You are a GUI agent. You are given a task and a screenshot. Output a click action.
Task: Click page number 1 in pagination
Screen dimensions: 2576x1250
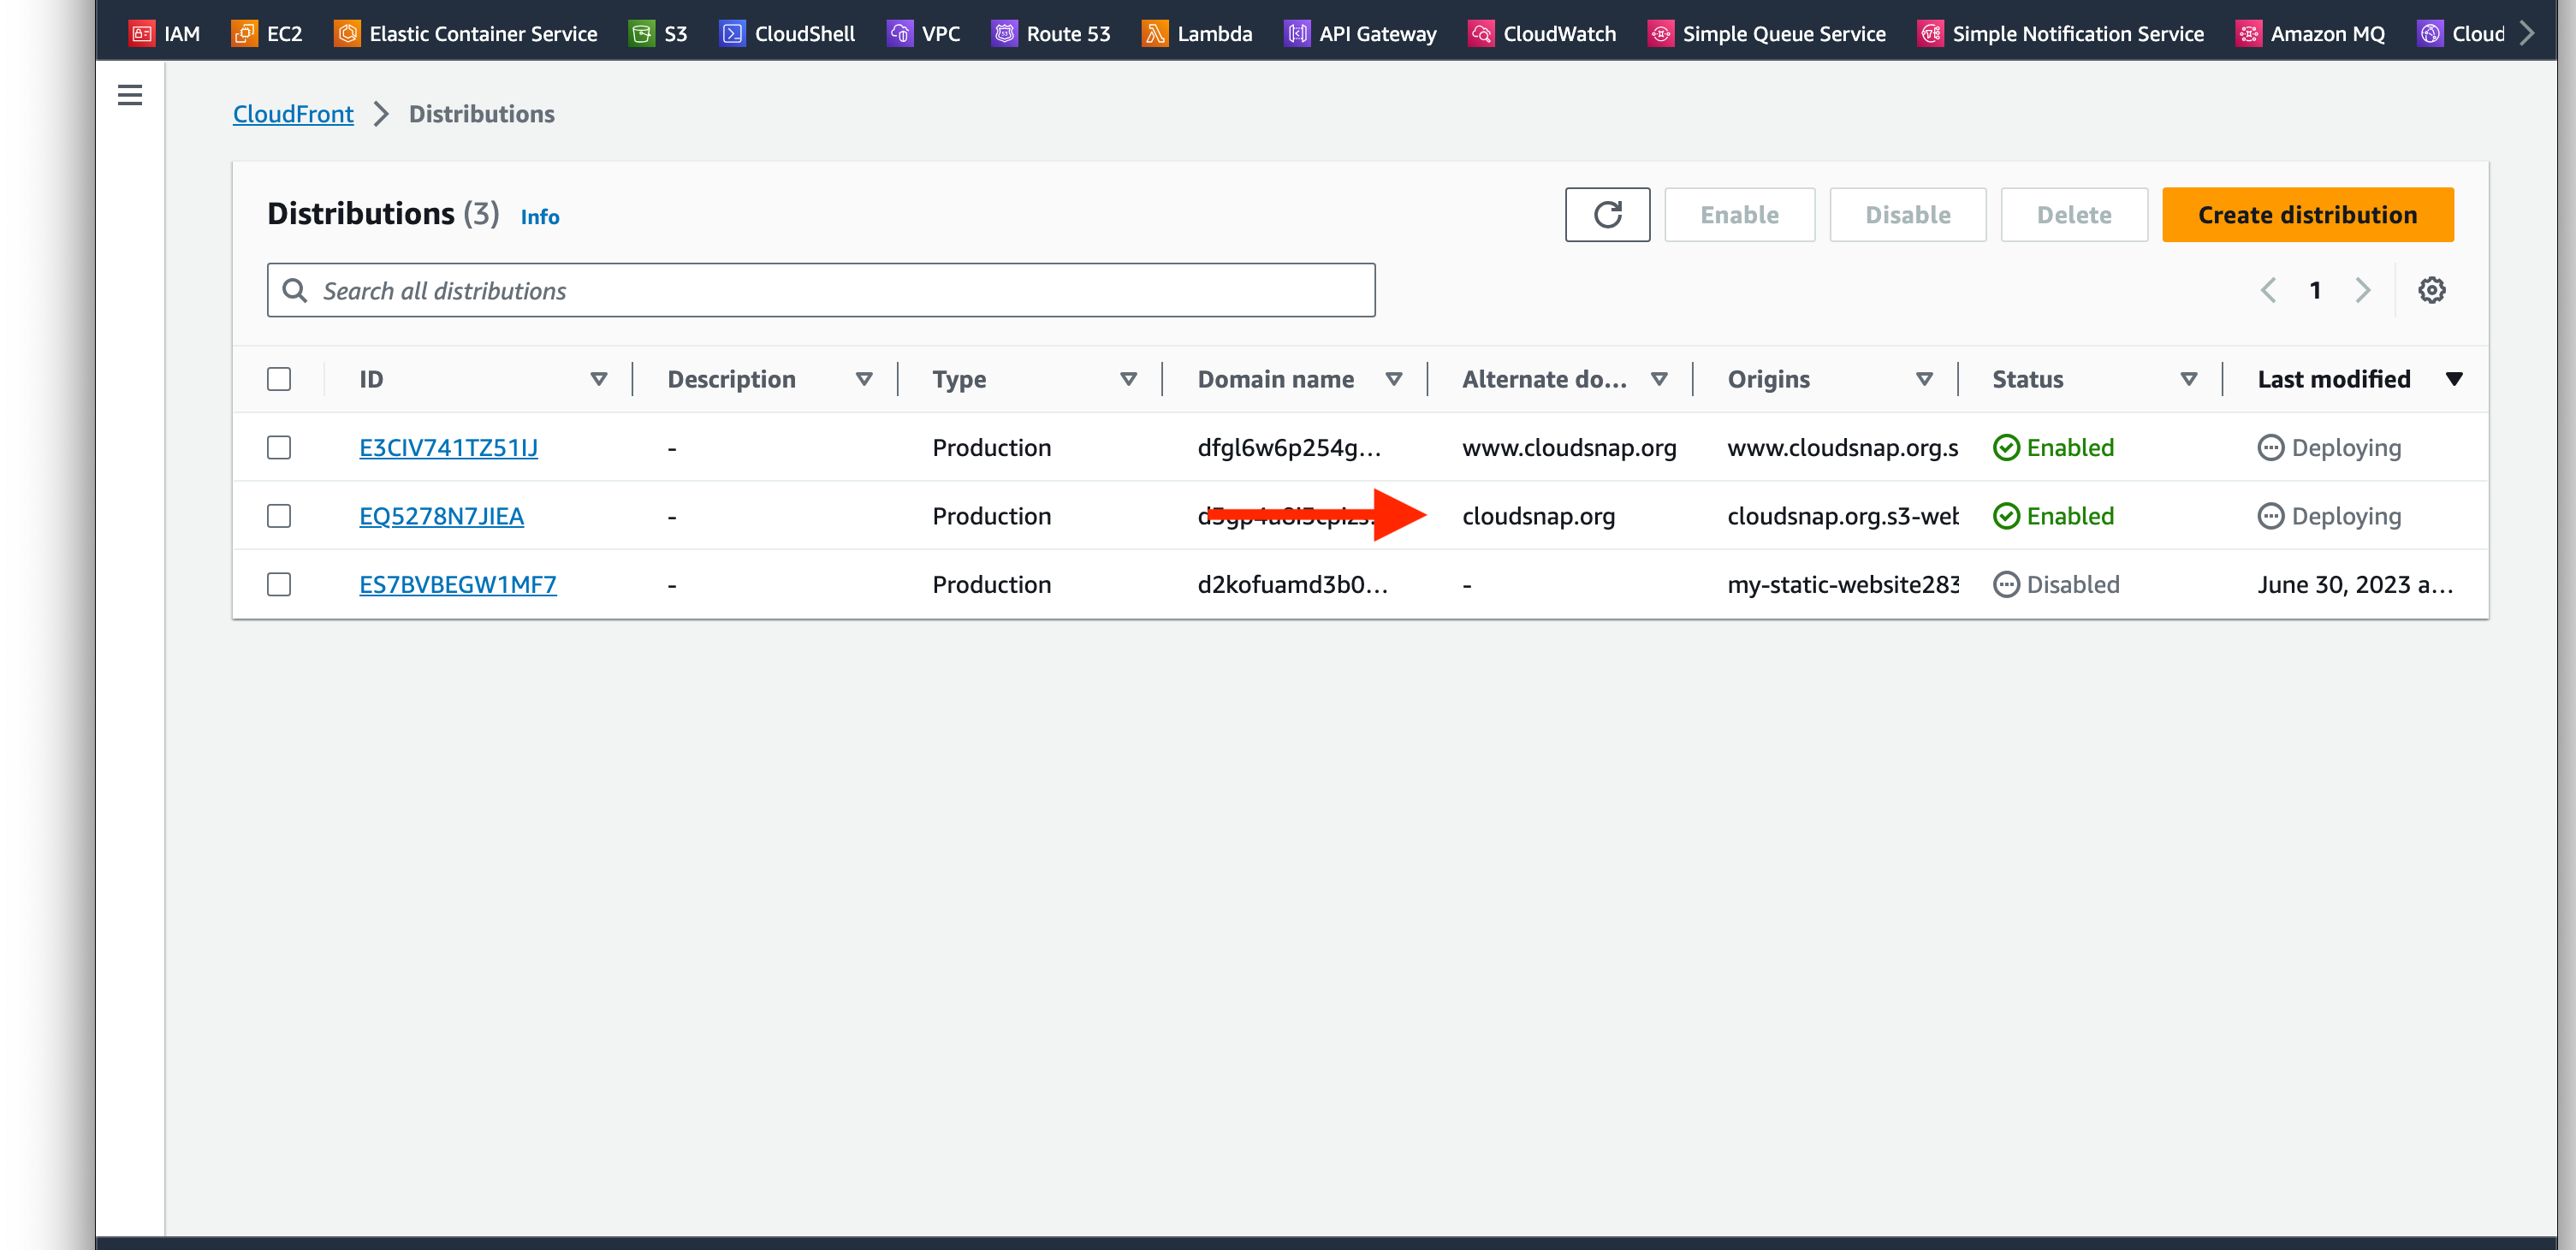pyautogui.click(x=2315, y=290)
